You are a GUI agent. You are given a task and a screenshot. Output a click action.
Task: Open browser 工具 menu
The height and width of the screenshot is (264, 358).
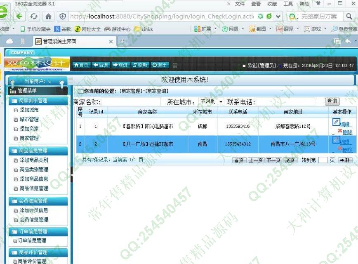288,4
